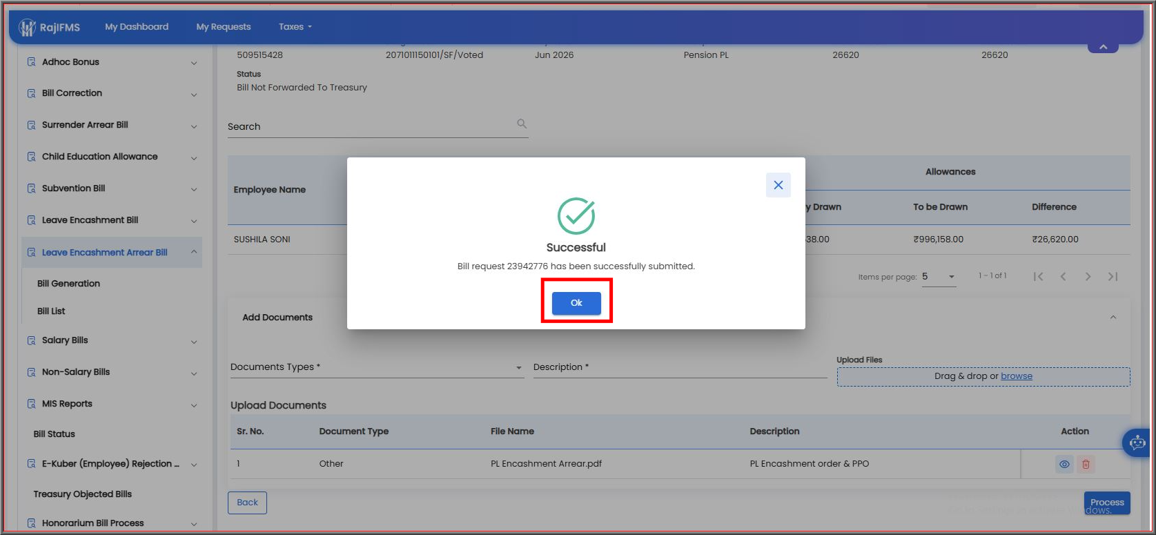
Task: Expand E-Kuber (Employee) Rejection menu
Action: [194, 465]
